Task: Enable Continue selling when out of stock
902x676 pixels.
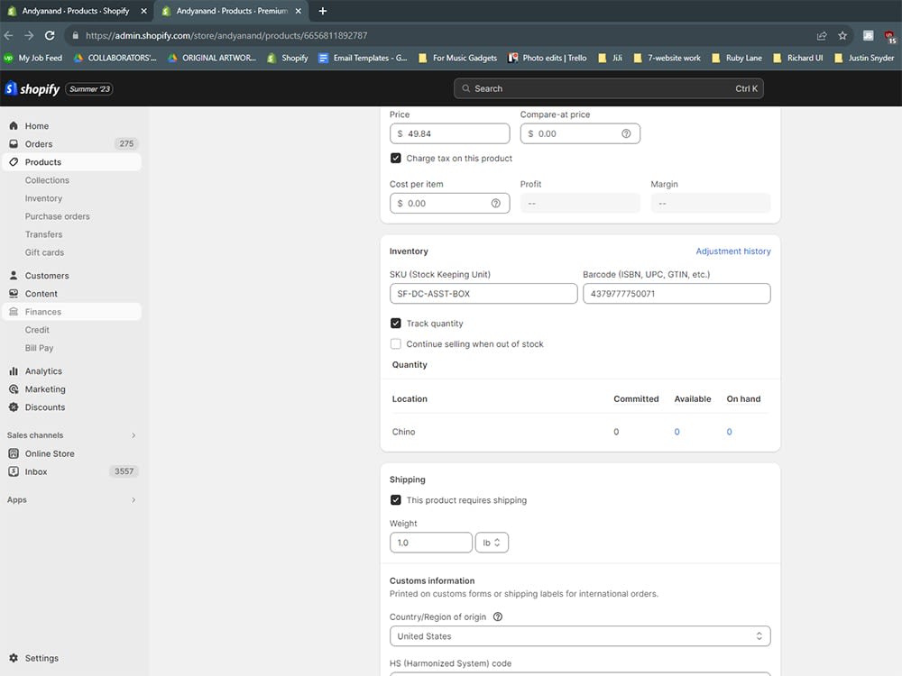Action: click(396, 343)
